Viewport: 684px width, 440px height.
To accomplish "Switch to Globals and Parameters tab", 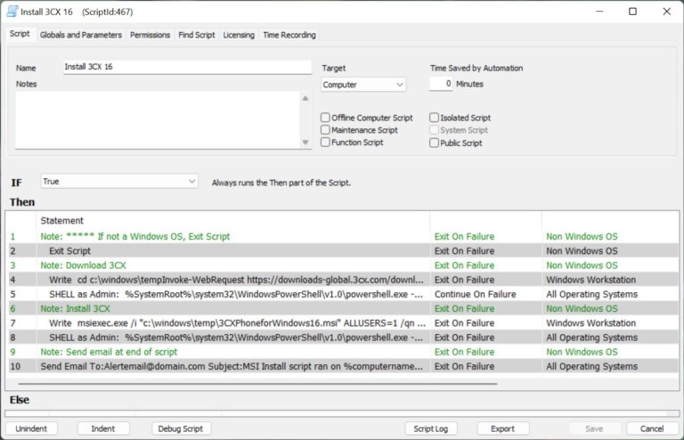I will 80,35.
